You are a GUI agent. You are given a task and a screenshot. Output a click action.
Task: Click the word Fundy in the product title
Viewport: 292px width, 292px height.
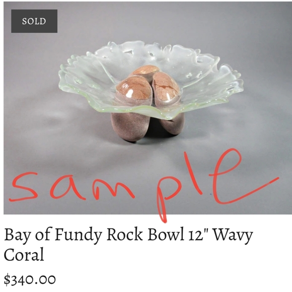[78, 235]
